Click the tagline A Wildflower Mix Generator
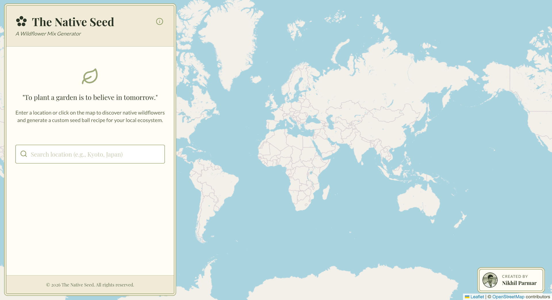Viewport: 552px width, 300px height. tap(48, 34)
